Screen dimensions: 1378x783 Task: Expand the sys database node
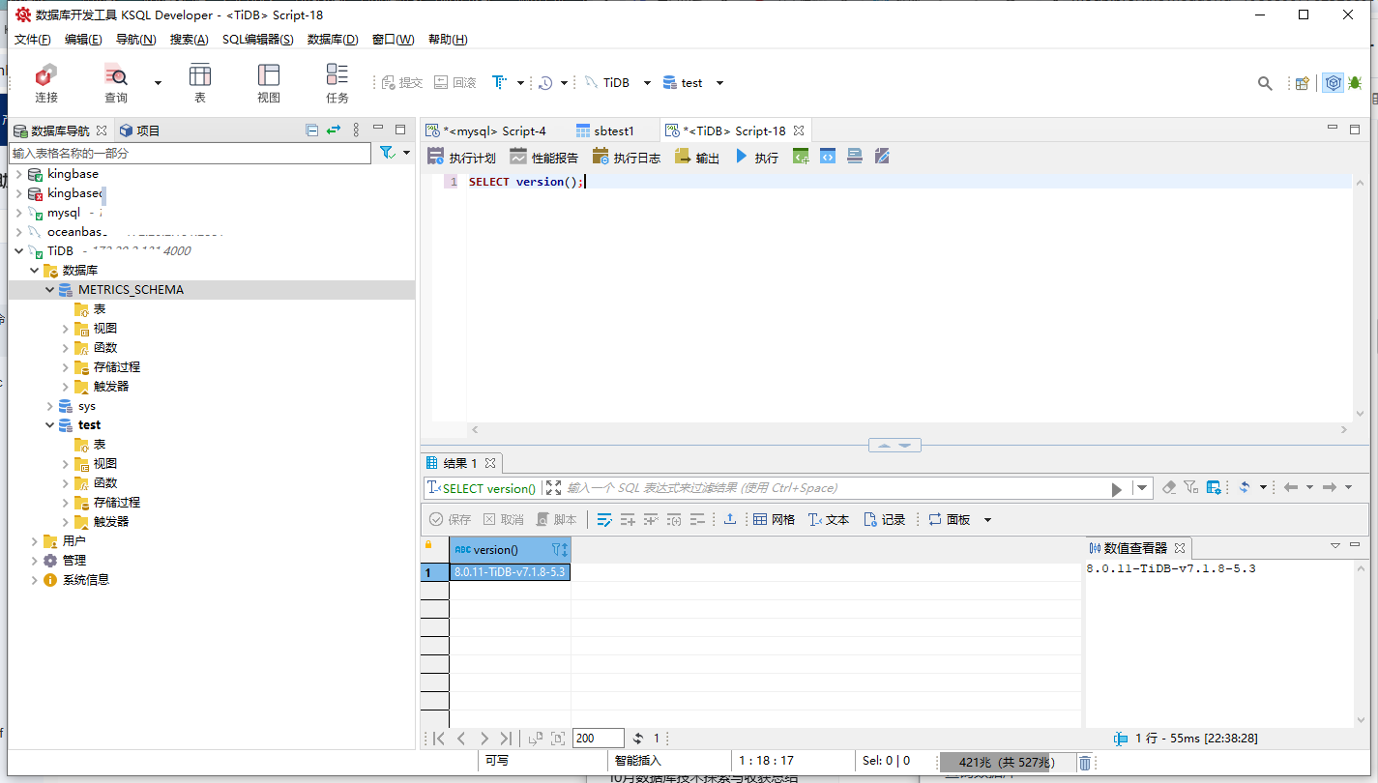point(50,406)
